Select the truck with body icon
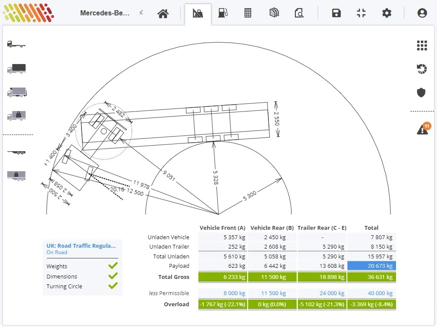The image size is (437, 328). (17, 69)
